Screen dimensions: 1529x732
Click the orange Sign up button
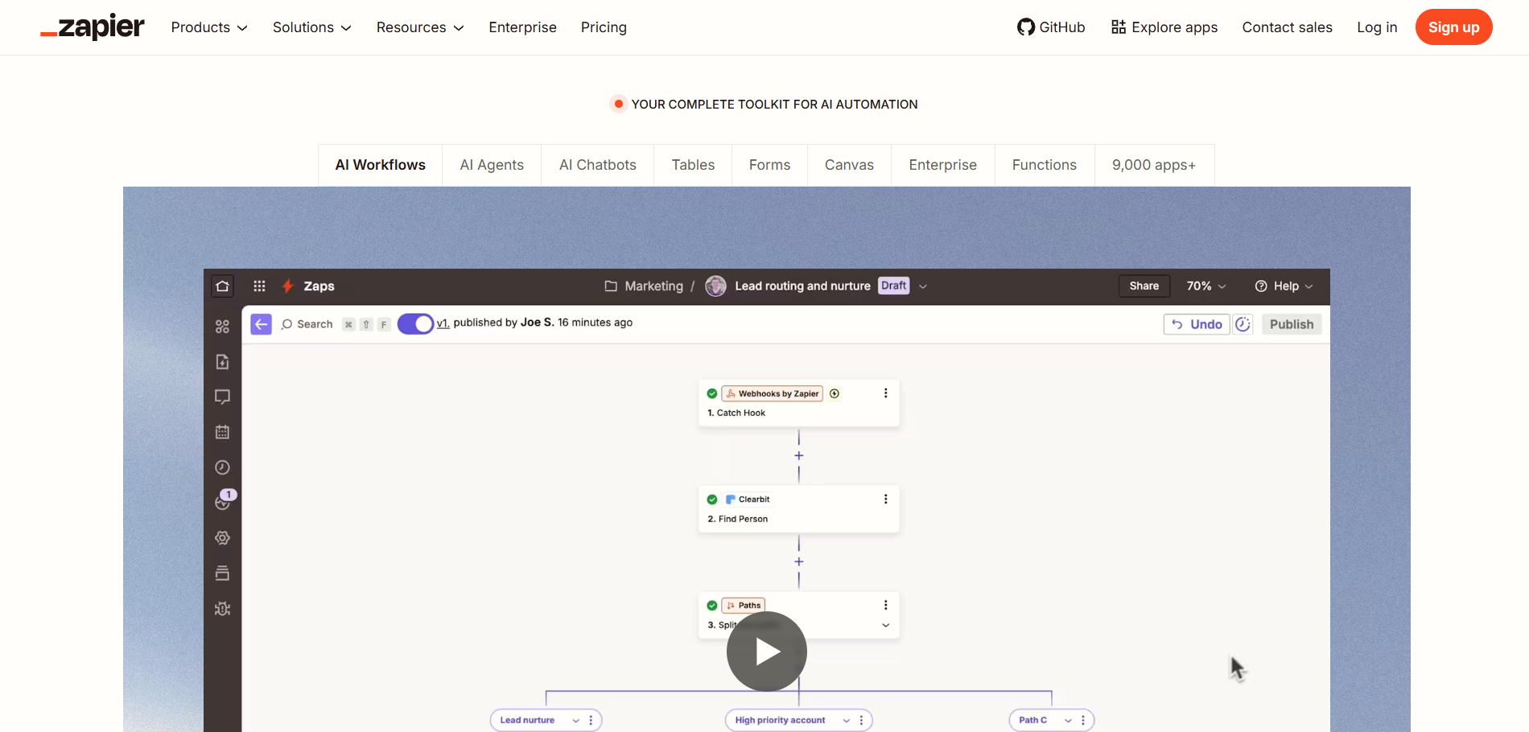tap(1454, 27)
